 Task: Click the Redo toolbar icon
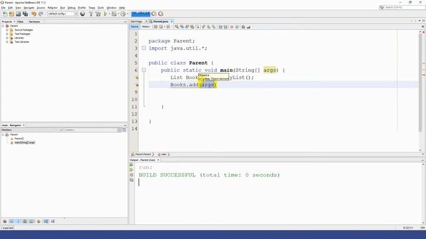click(41, 14)
